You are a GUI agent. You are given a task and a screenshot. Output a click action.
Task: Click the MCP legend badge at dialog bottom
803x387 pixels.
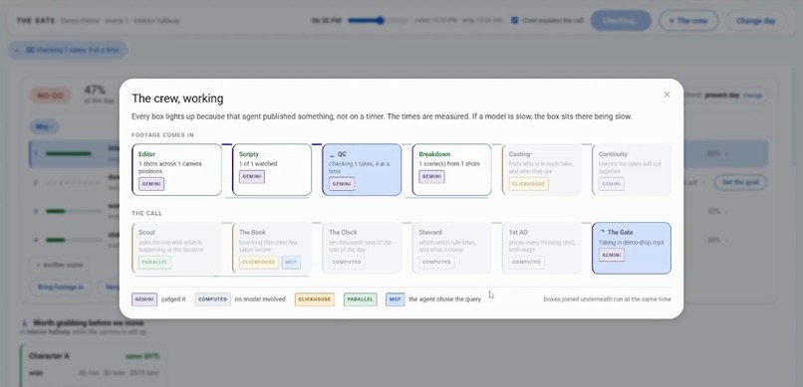coord(396,299)
